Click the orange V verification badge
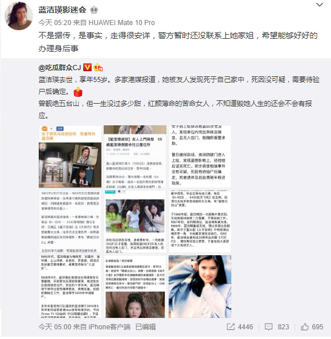Screen dimensions: 331x339 [87, 67]
